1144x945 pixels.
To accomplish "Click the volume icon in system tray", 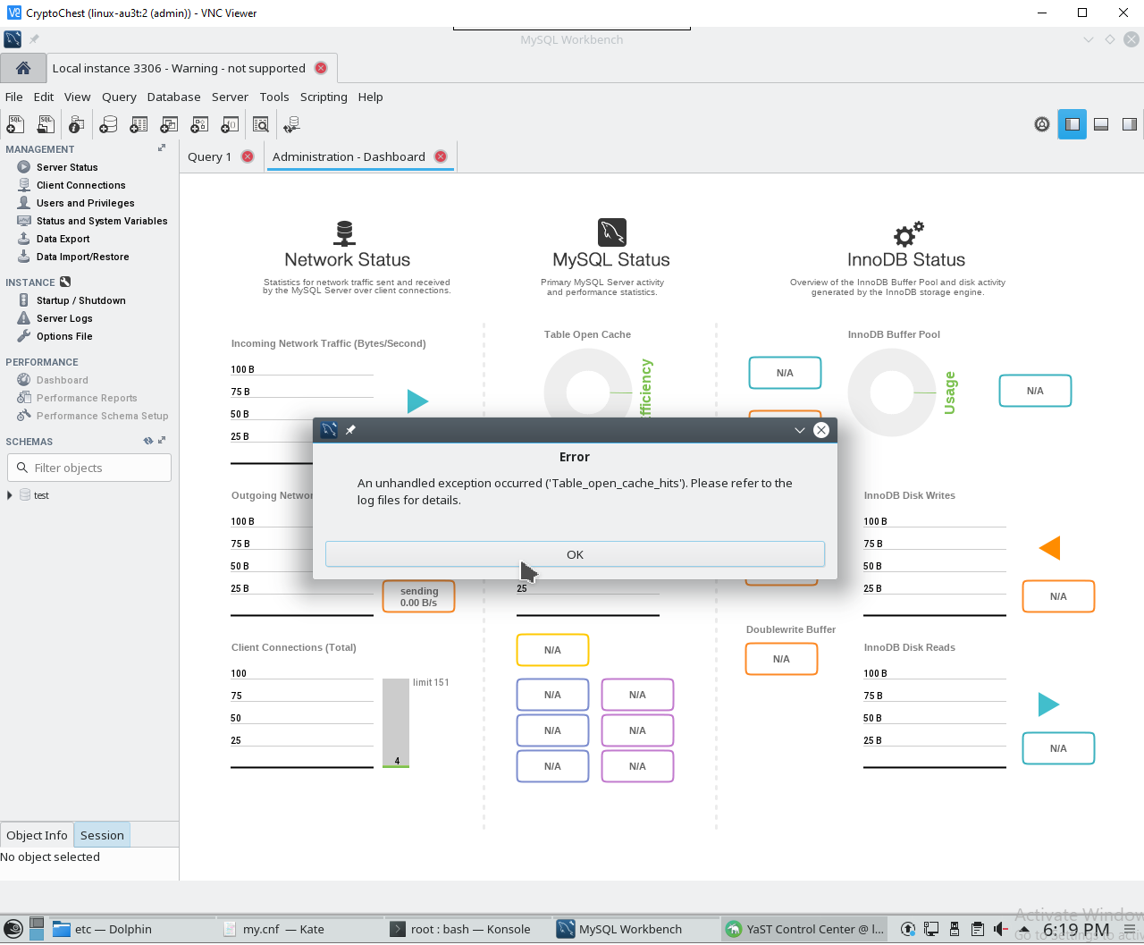I will [x=1000, y=930].
